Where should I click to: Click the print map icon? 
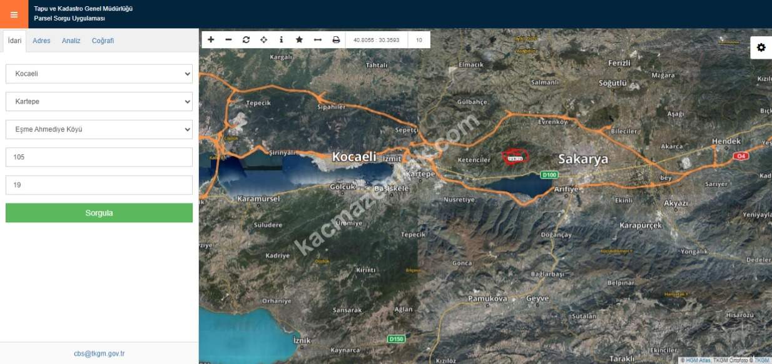coord(336,40)
